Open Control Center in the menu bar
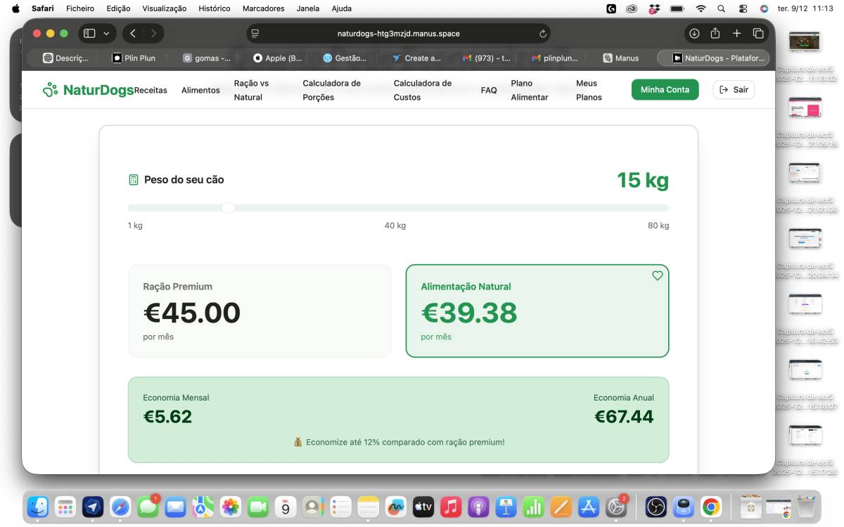Image resolution: width=844 pixels, height=527 pixels. [743, 8]
